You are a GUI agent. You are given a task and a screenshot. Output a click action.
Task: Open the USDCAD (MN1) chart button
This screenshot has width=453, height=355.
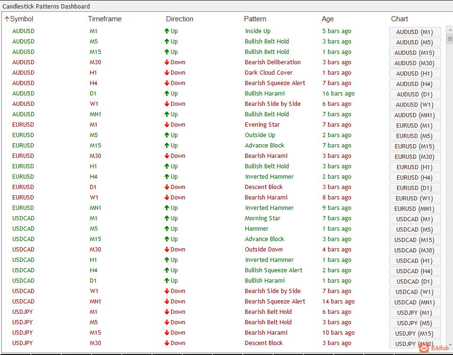(415, 302)
